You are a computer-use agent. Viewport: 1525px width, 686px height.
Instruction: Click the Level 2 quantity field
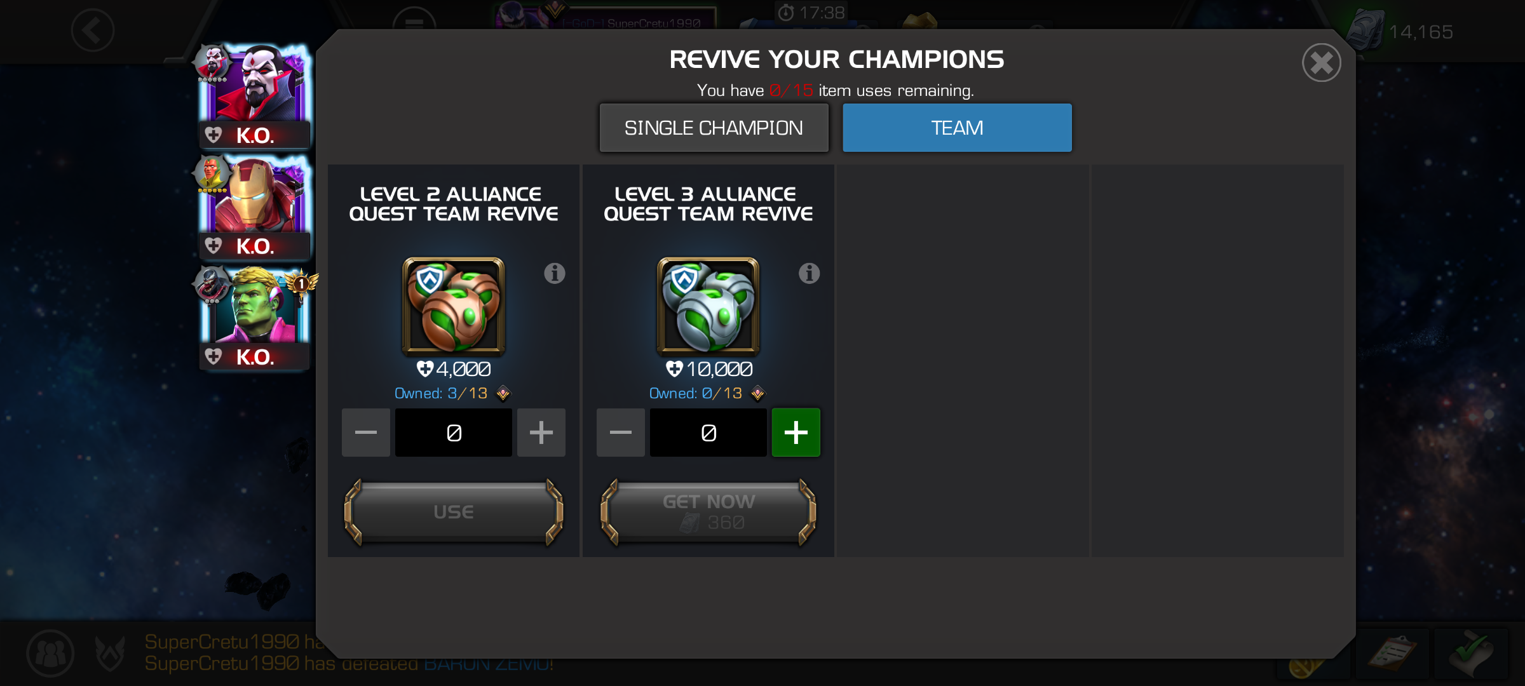pyautogui.click(x=454, y=433)
